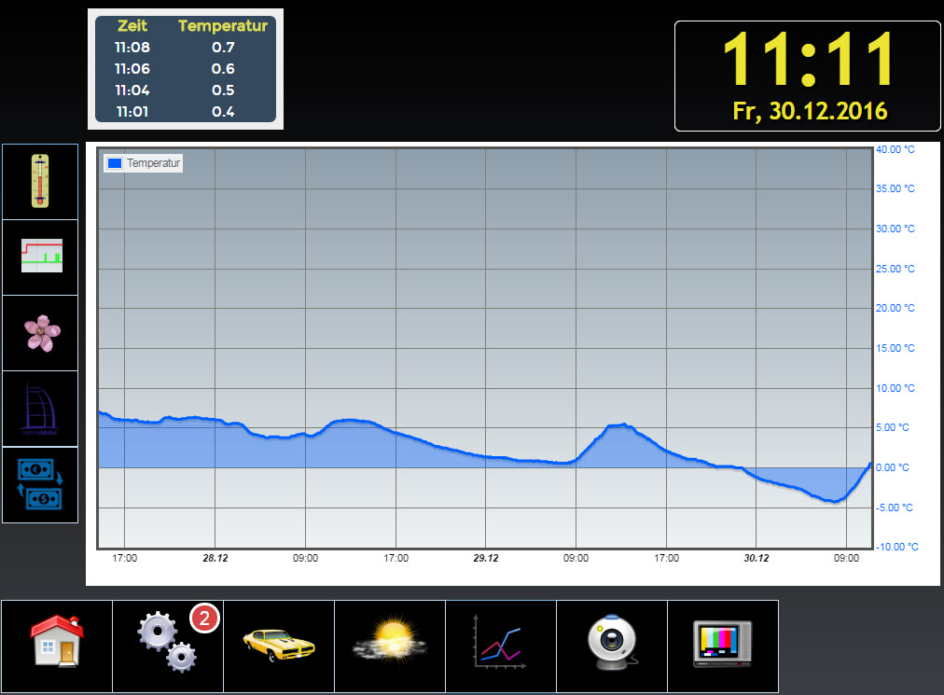Viewport: 944px width, 695px height.
Task: Click the 29.12 date marker on axis
Action: [x=486, y=559]
